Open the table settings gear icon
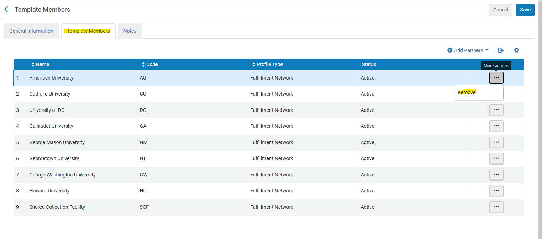Screen dimensions: 543x239 click(516, 50)
